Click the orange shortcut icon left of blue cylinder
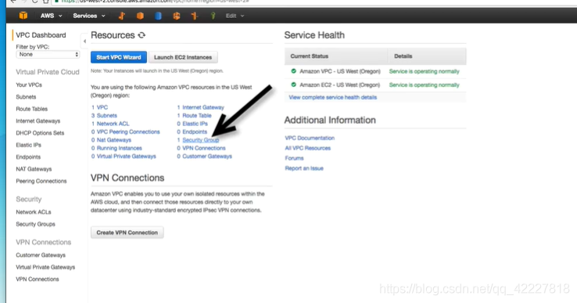This screenshot has width=577, height=303. click(140, 16)
